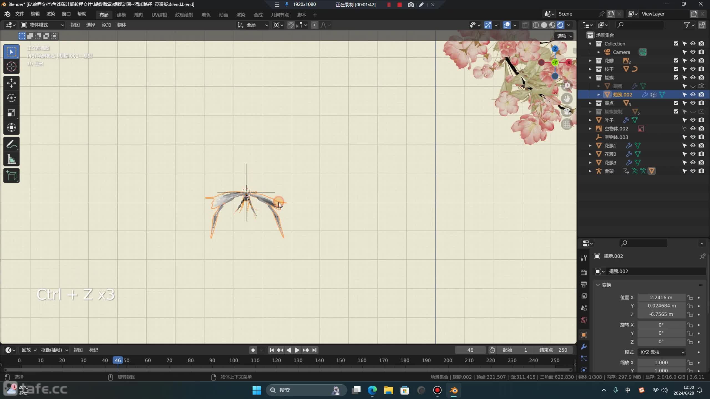Image resolution: width=710 pixels, height=399 pixels.
Task: Open the XYZ 欧拉 rotation mode dropdown
Action: point(661,352)
